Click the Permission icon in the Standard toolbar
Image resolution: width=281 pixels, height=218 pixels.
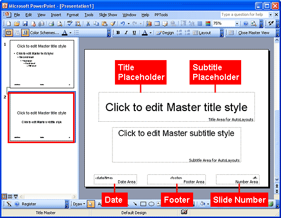pos(33,23)
